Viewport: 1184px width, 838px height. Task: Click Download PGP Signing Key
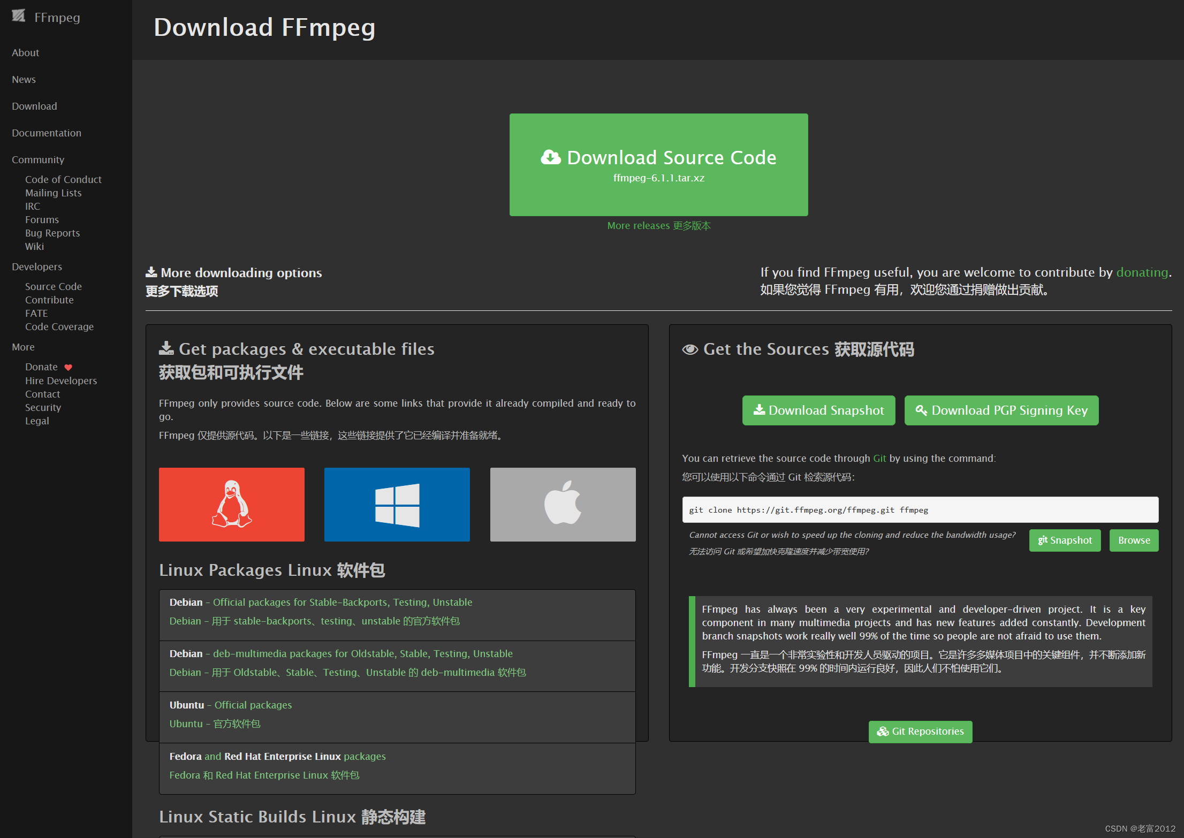1001,410
